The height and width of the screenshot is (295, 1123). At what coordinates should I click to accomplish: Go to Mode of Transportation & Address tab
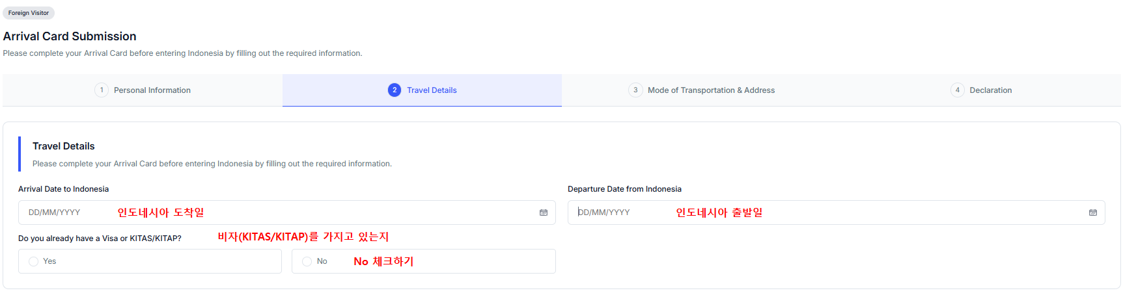pyautogui.click(x=702, y=90)
